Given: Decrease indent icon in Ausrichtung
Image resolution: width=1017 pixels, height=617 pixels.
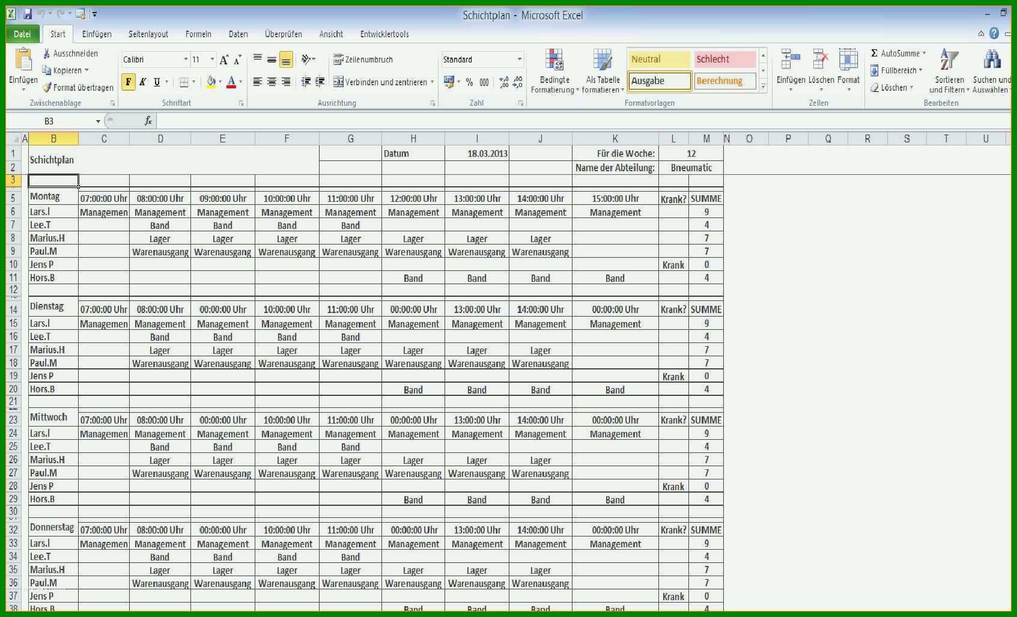Looking at the screenshot, I should (306, 82).
